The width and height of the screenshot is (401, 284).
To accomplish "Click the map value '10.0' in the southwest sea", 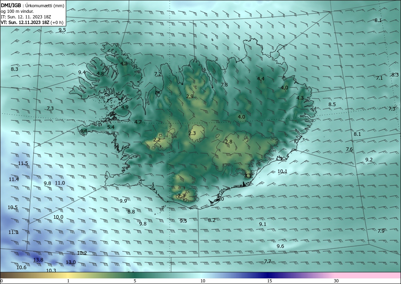I will [58, 217].
